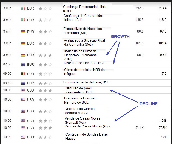Select the 7.6 value for Belgium
Viewport: 172px width, 144px height.
[164, 73]
